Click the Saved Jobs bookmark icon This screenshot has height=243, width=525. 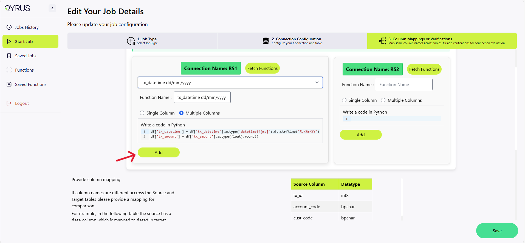(x=9, y=56)
